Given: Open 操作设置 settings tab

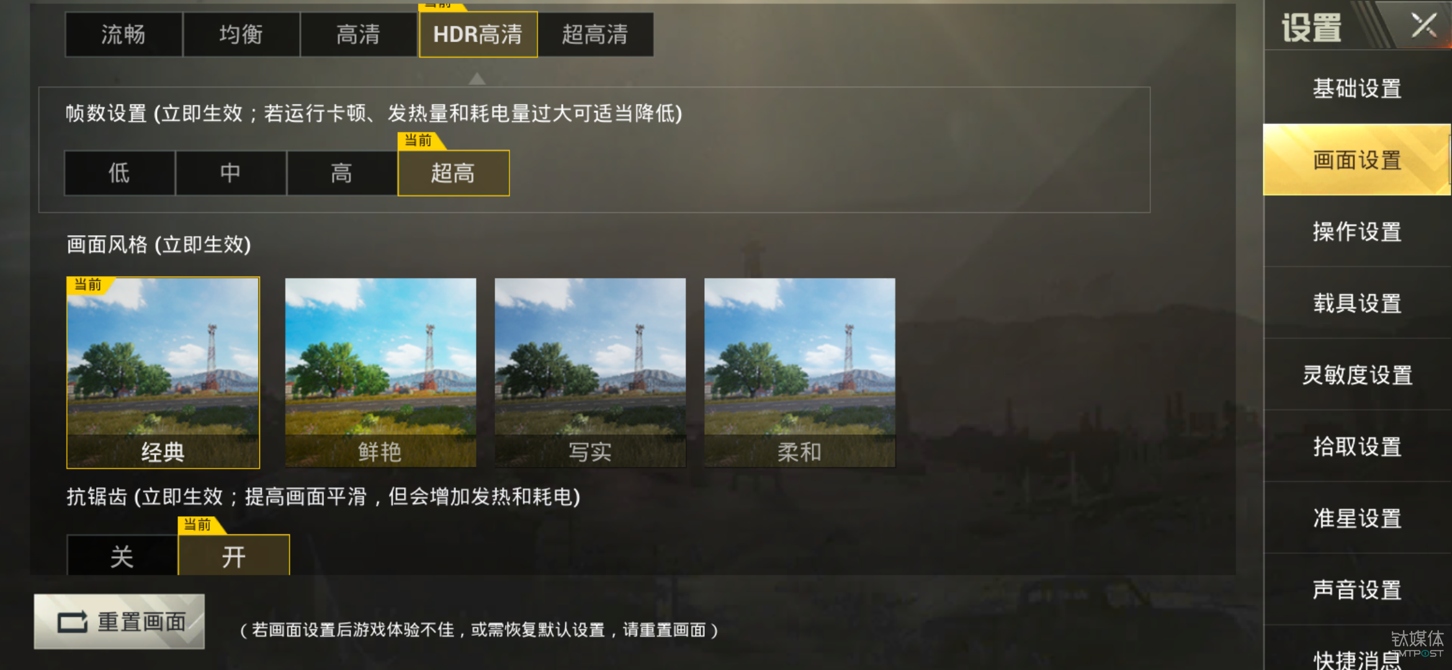Looking at the screenshot, I should point(1357,231).
